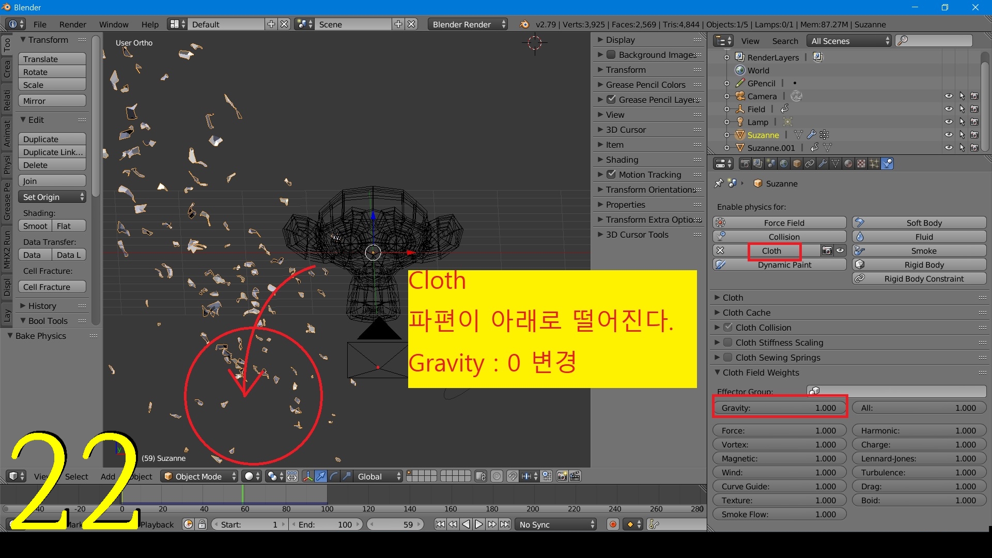992x558 pixels.
Task: Jump to the last frame
Action: pos(505,524)
